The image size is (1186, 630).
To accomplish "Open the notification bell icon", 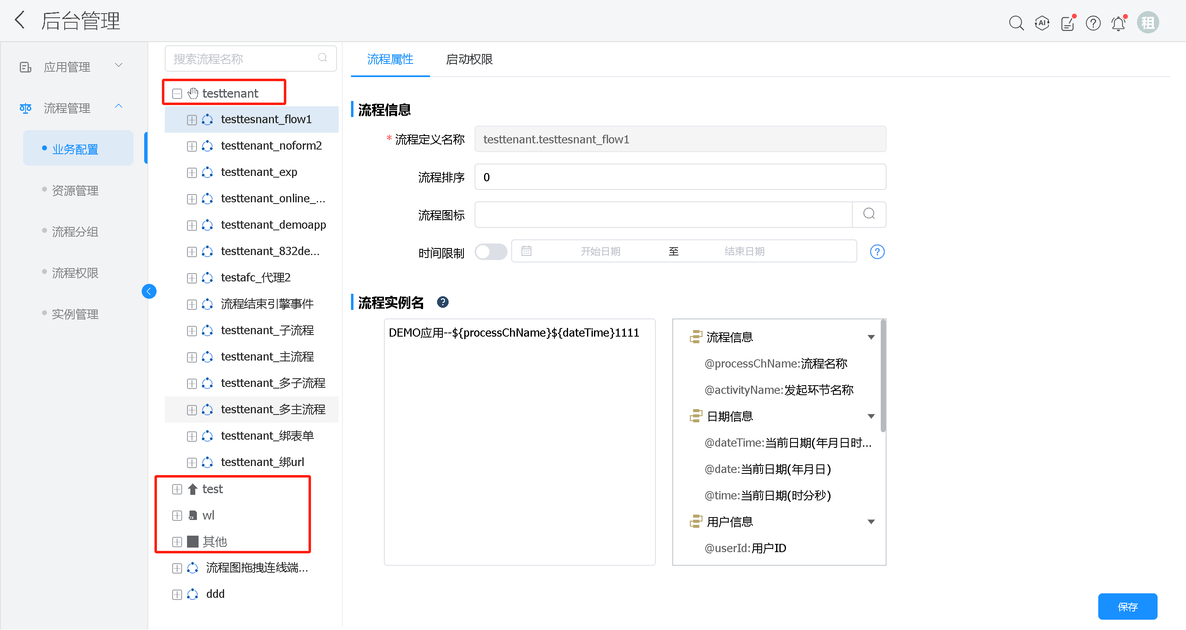I will 1118,23.
